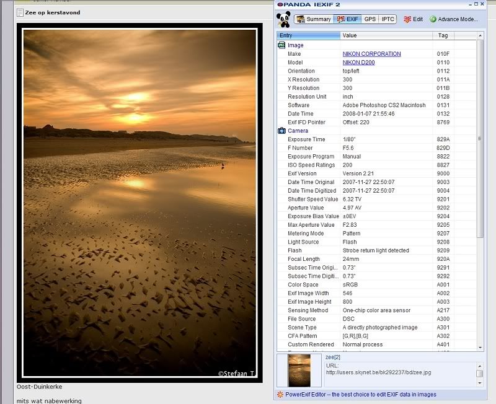Click the zee[2] thumbnail preview

click(299, 370)
